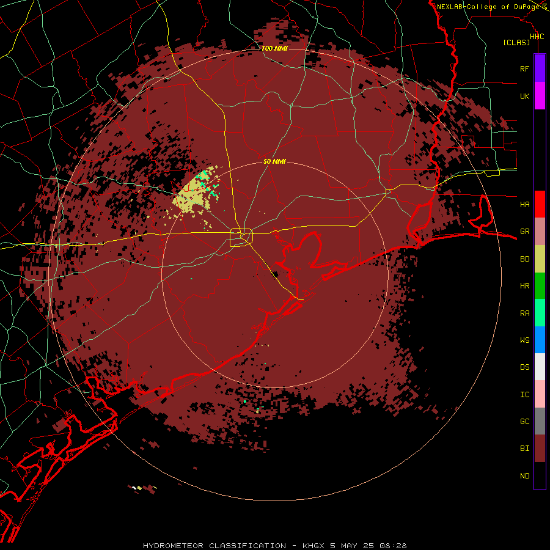Click the IC legend label

[x=524, y=395]
